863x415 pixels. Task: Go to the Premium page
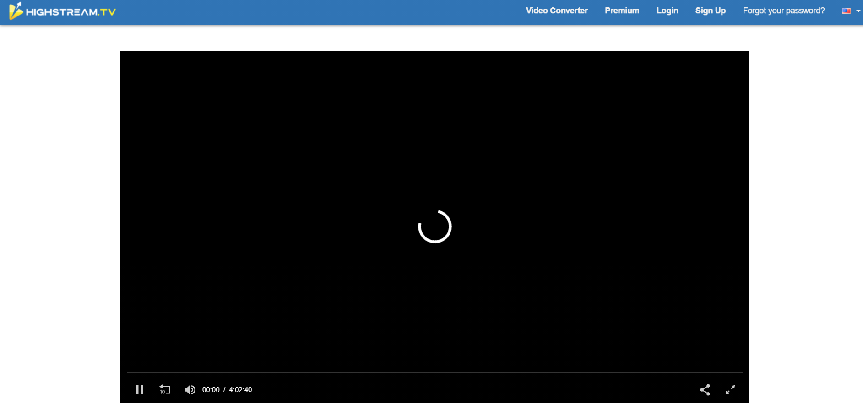click(x=622, y=11)
